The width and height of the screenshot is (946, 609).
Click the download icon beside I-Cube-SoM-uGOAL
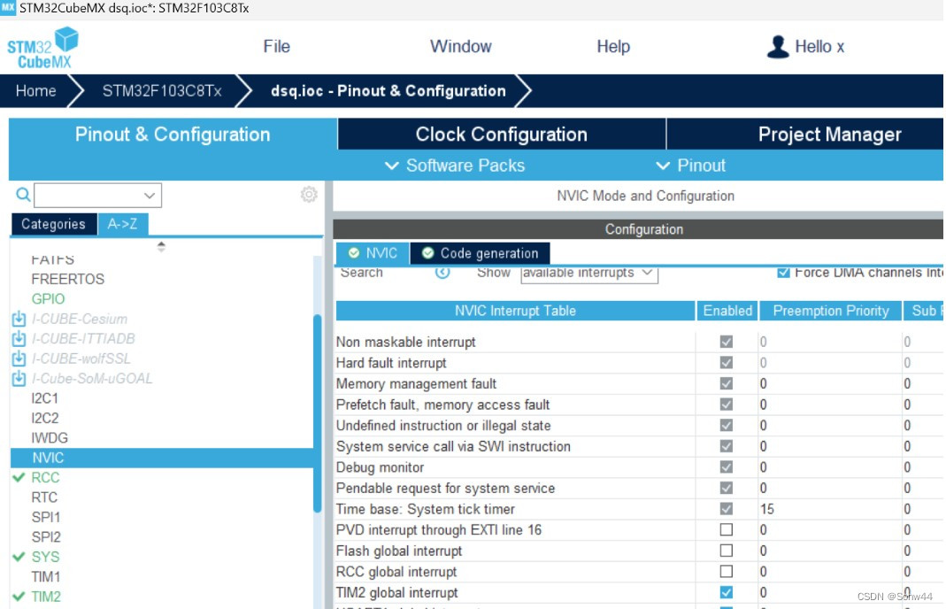pyautogui.click(x=19, y=379)
